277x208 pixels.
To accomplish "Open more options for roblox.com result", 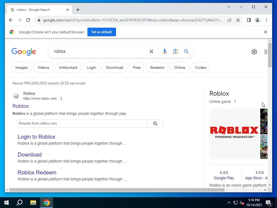I will coord(61,99).
